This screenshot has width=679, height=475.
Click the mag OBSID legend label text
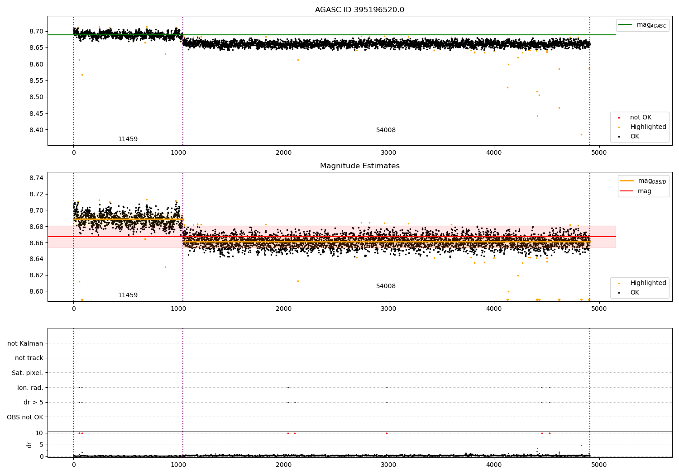pos(652,181)
